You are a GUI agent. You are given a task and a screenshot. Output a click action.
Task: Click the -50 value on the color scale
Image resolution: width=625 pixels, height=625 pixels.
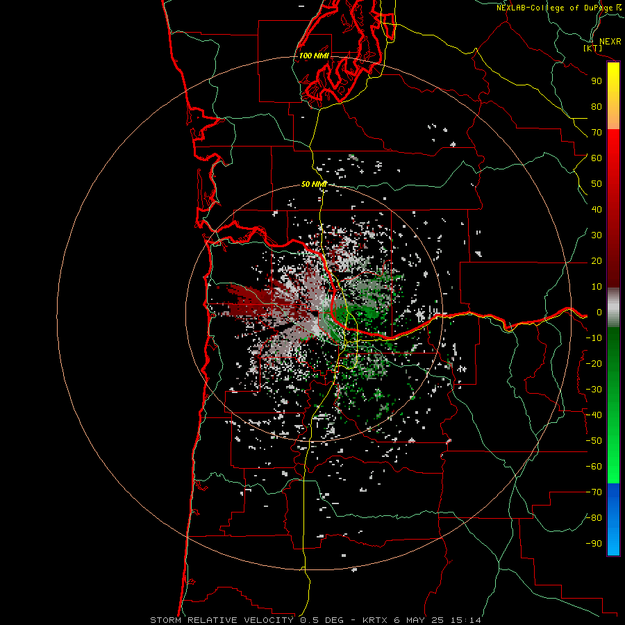[594, 441]
